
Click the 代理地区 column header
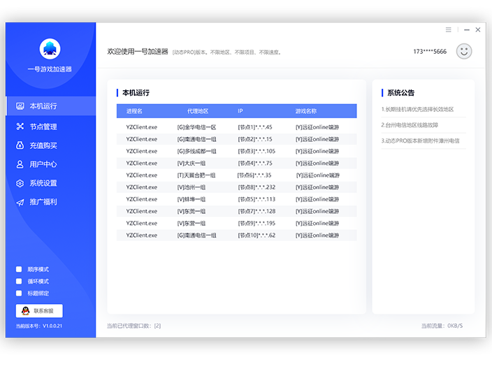(198, 111)
